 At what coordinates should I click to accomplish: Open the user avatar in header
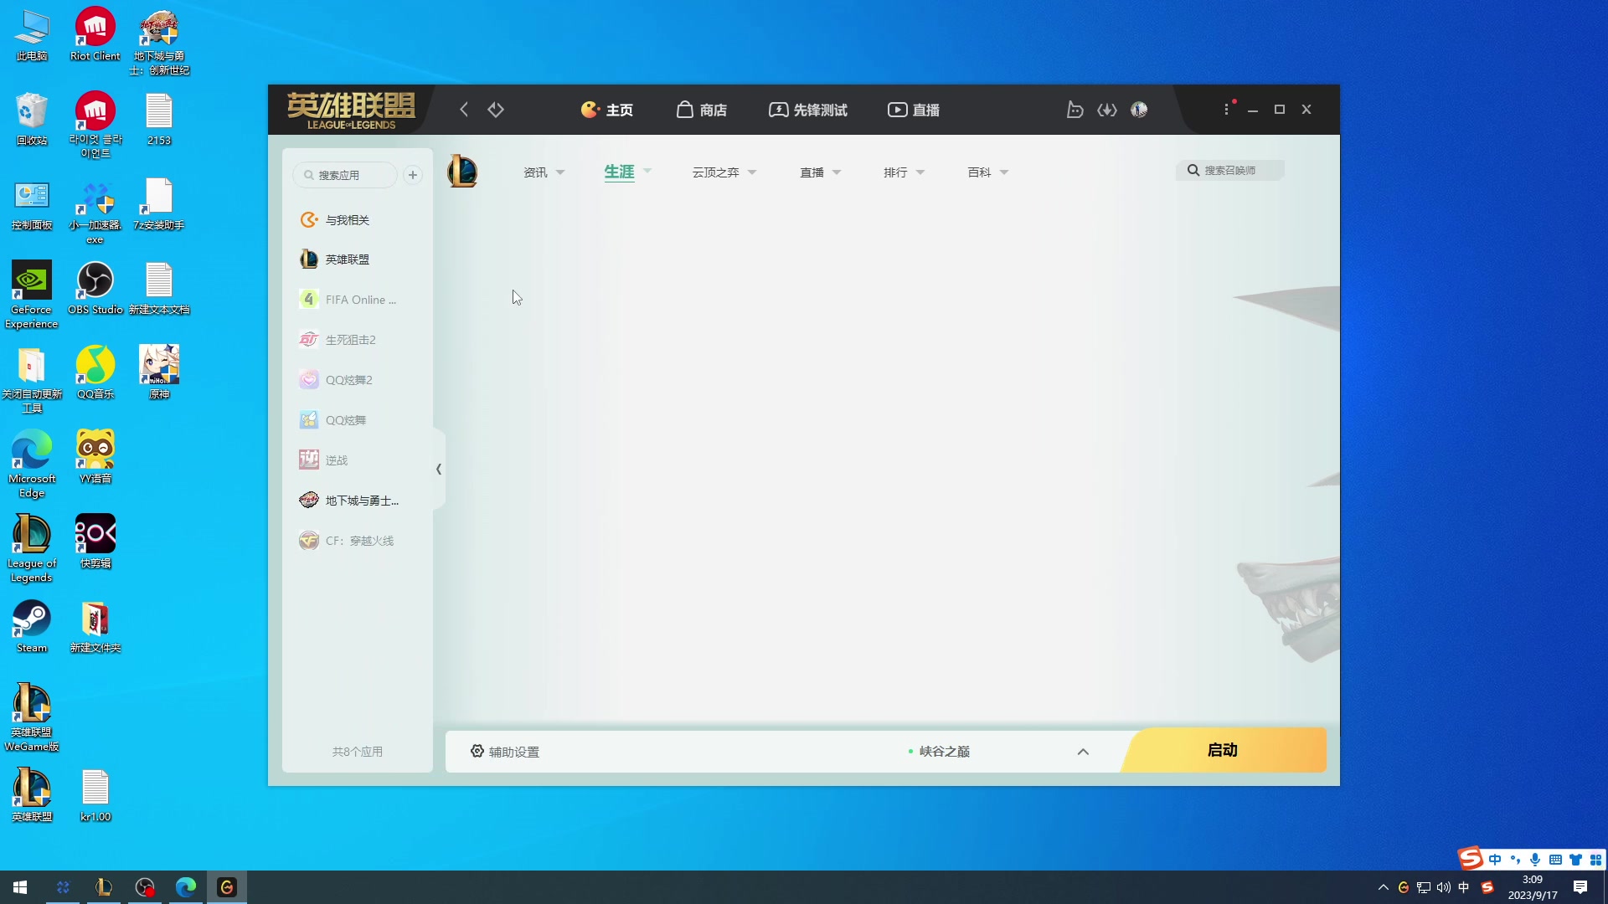(x=1139, y=110)
